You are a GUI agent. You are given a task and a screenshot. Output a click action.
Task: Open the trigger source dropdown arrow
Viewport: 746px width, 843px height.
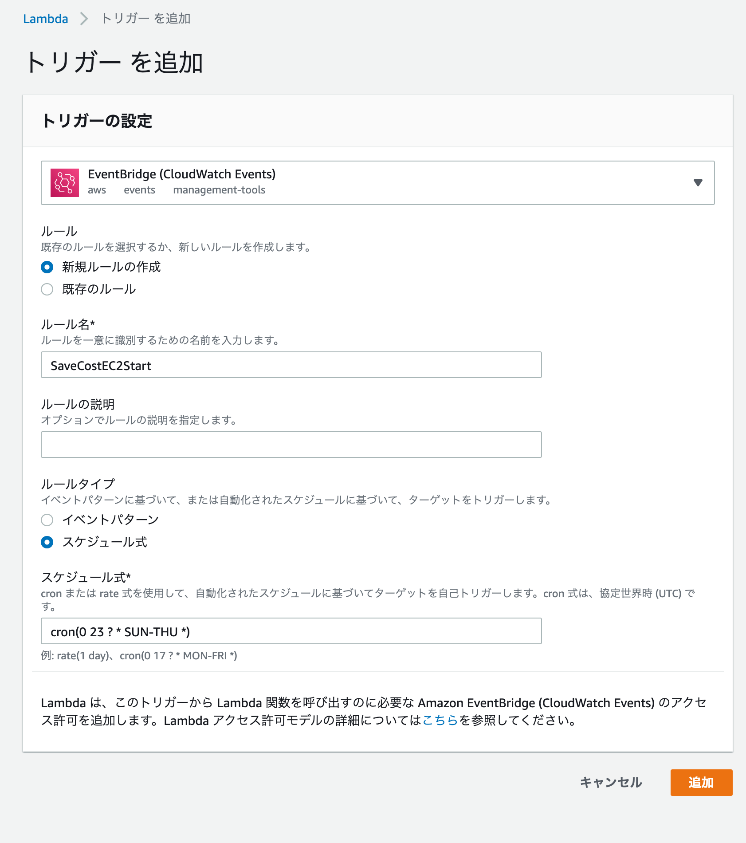pos(698,183)
